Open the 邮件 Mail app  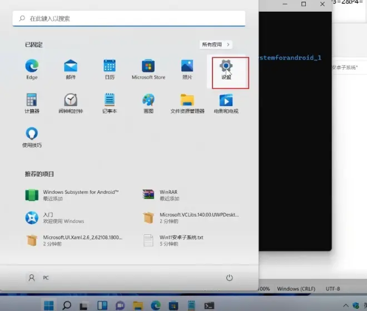click(71, 69)
